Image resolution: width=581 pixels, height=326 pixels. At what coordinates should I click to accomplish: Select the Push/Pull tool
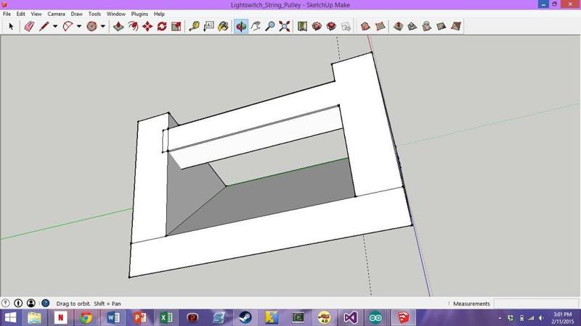pyautogui.click(x=118, y=26)
